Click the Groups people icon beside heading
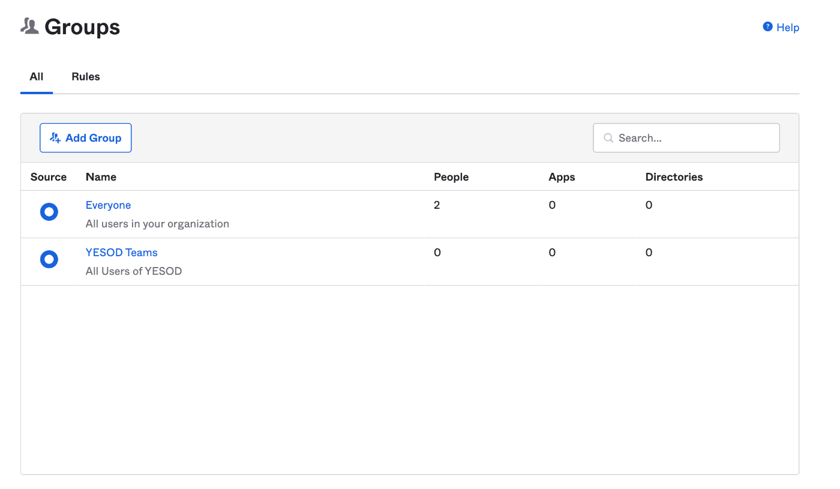Image resolution: width=840 pixels, height=489 pixels. click(29, 26)
